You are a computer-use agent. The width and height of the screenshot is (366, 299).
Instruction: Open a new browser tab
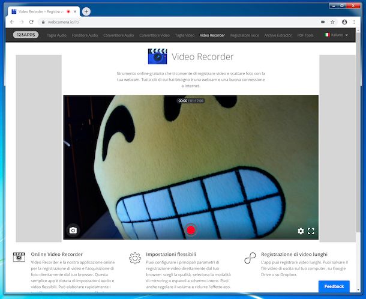coord(86,11)
